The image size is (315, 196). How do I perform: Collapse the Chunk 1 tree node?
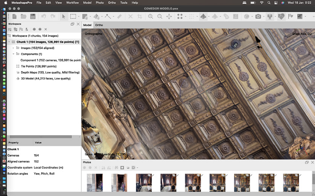click(x=9, y=42)
